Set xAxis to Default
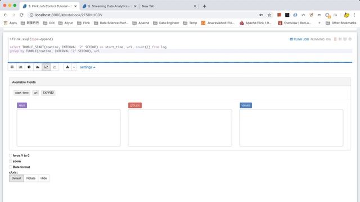This screenshot has height=202, width=360. point(16,178)
